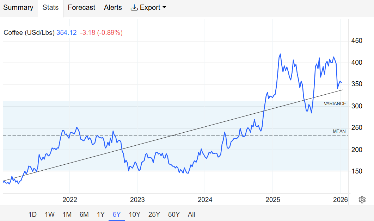Switch to the Summary tab
Viewport: 374px width, 221px height.
coord(18,8)
